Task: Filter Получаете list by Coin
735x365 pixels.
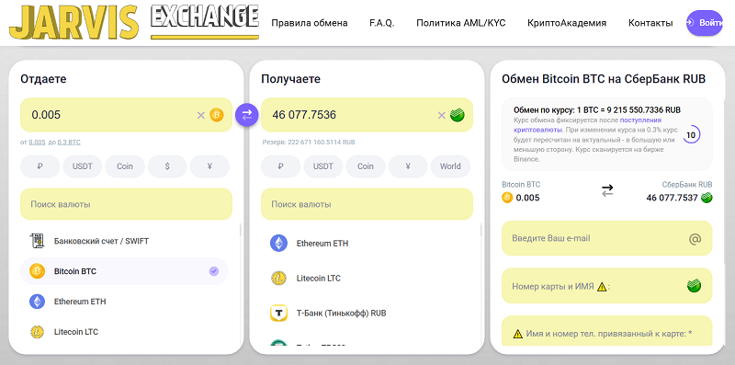Action: click(x=366, y=166)
